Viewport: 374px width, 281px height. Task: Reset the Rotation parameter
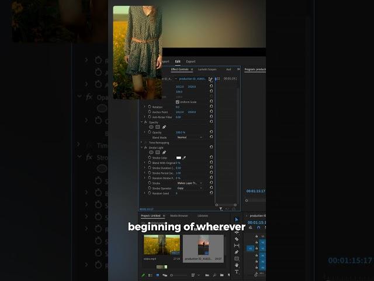211,107
